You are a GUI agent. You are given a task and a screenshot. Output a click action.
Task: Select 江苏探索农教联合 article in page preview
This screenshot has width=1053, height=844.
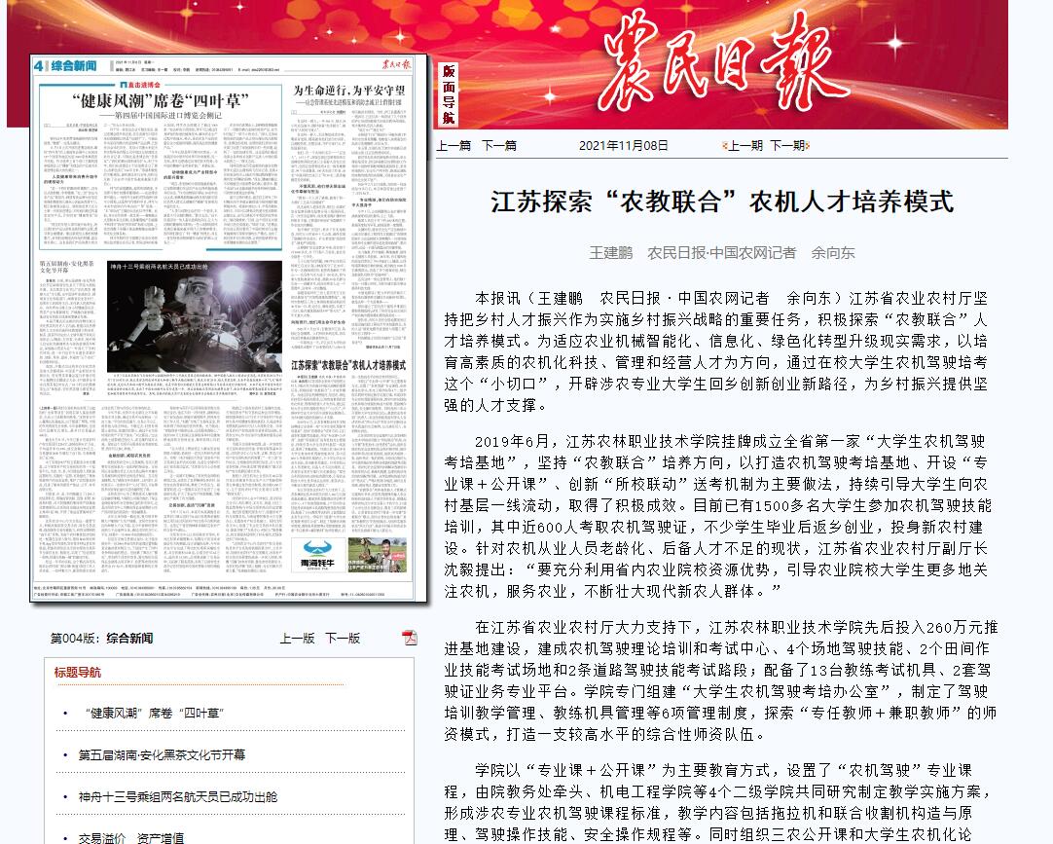pos(348,363)
